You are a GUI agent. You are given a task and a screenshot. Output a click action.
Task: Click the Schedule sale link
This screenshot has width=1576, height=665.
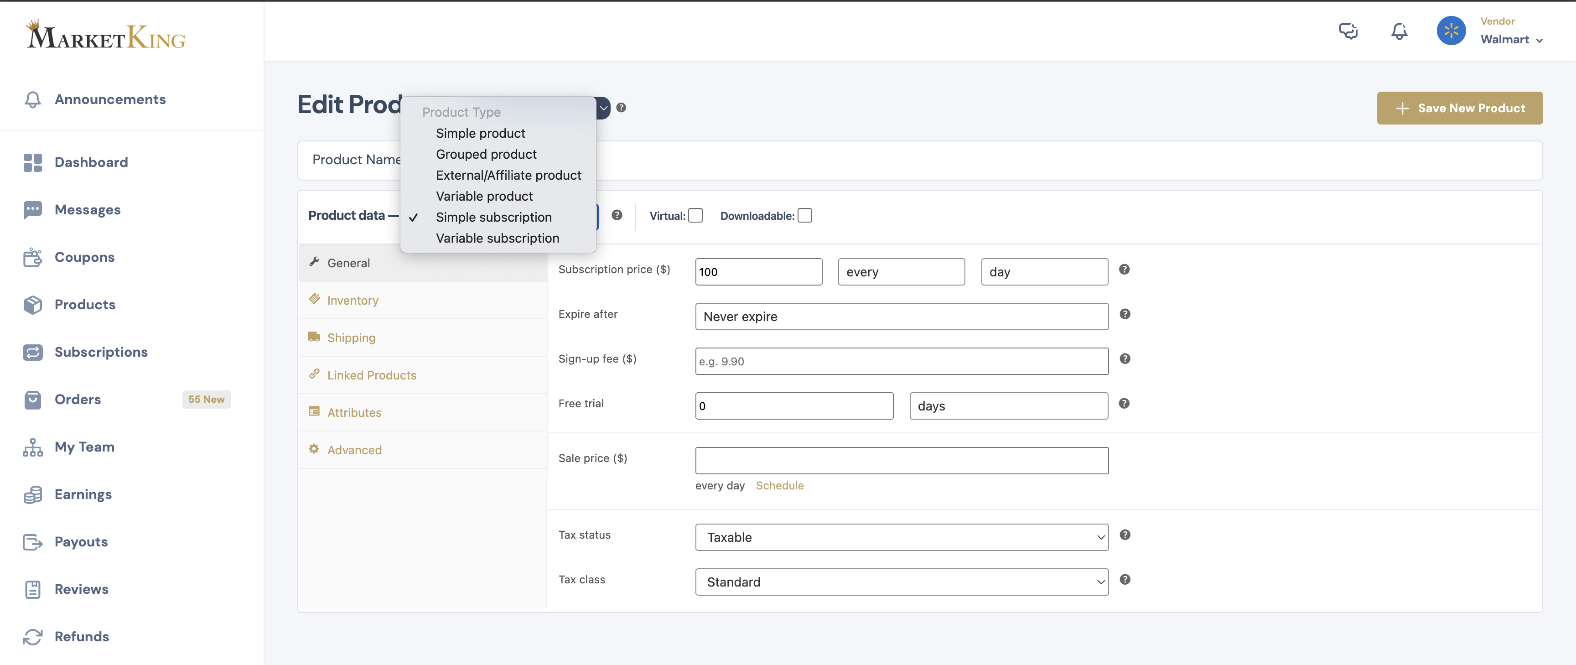(779, 485)
